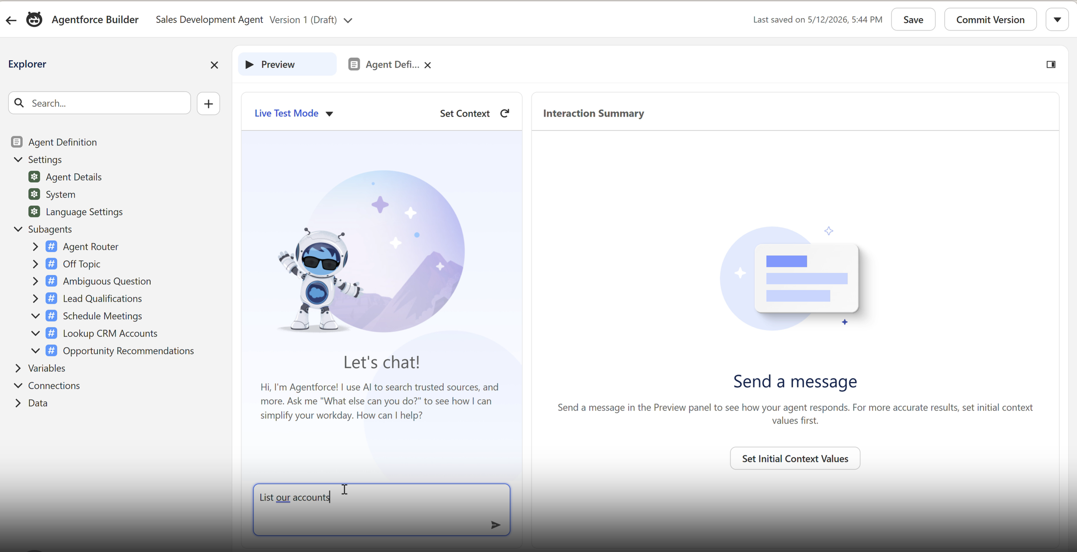1077x552 pixels.
Task: Click Set Initial Context Values button
Action: [x=795, y=459]
